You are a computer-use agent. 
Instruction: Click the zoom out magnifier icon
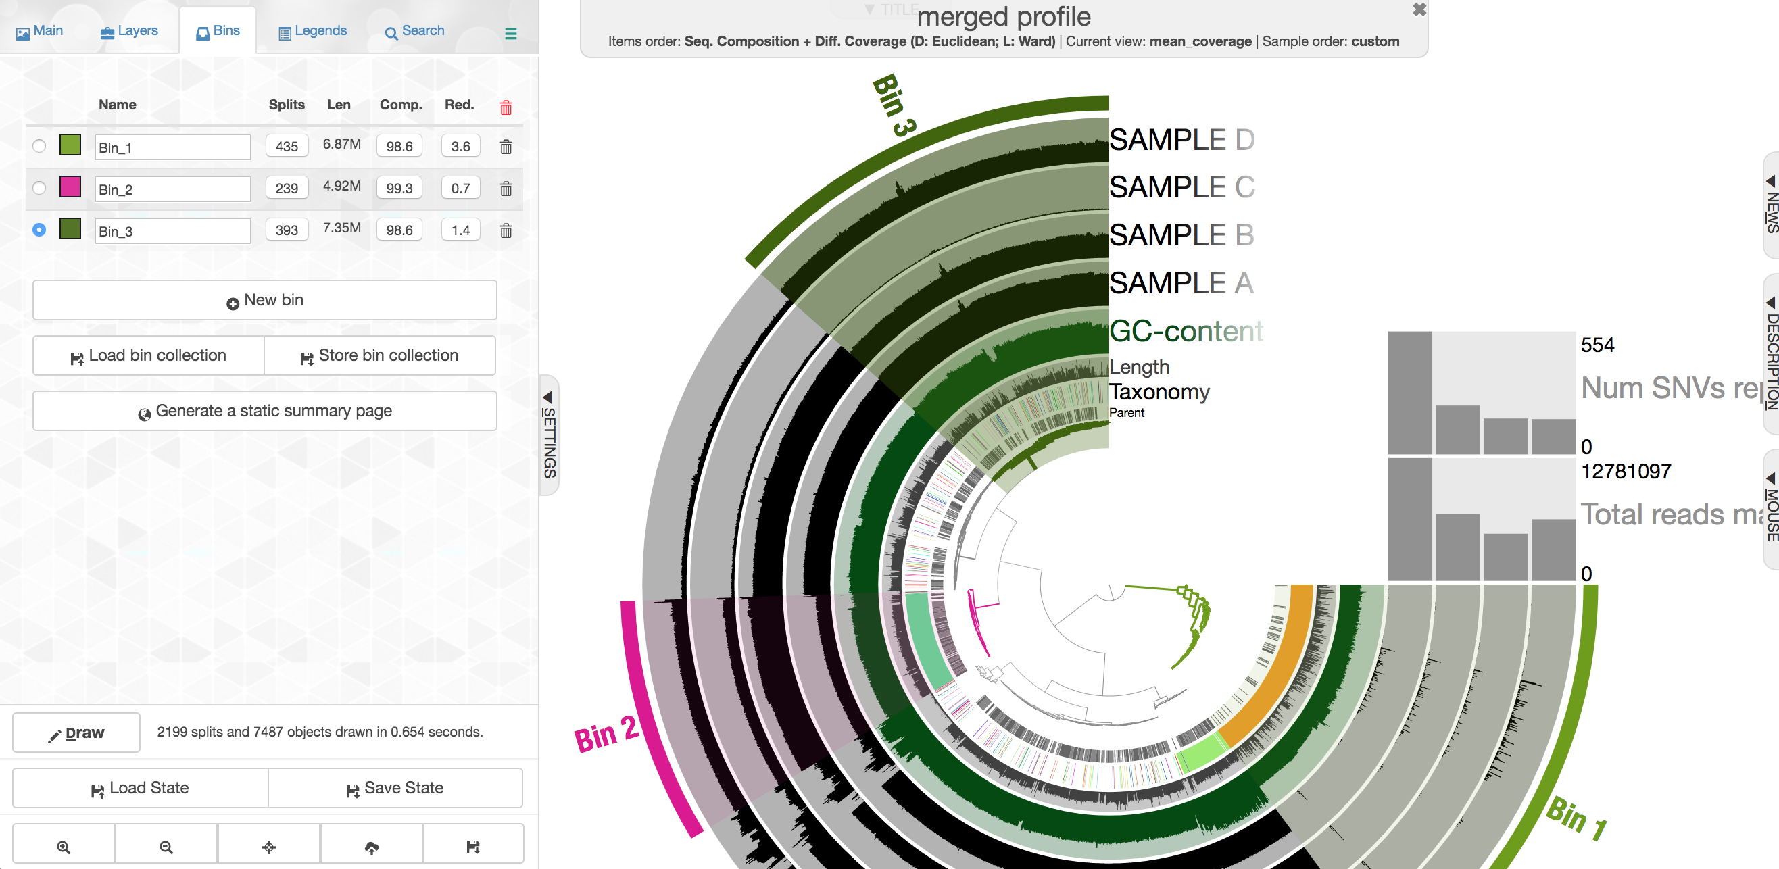(166, 846)
